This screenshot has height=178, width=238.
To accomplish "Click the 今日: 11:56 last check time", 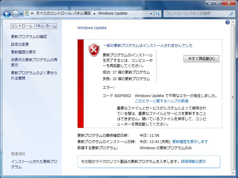I will click(149, 136).
